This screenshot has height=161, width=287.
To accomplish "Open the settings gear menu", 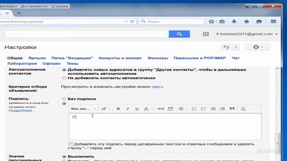I will click(257, 47).
